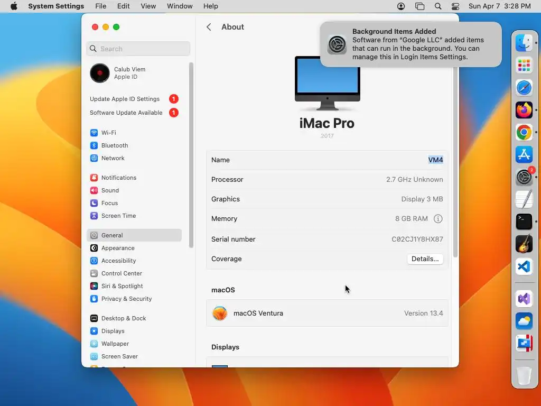This screenshot has width=541, height=406.
Task: Click the date and time clock
Action: (499, 6)
